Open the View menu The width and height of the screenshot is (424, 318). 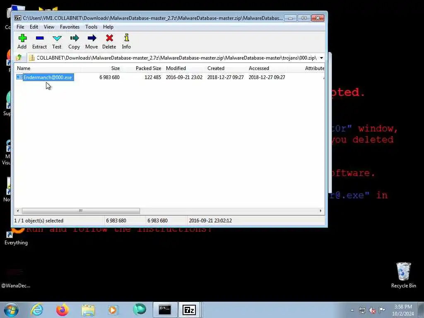49,27
